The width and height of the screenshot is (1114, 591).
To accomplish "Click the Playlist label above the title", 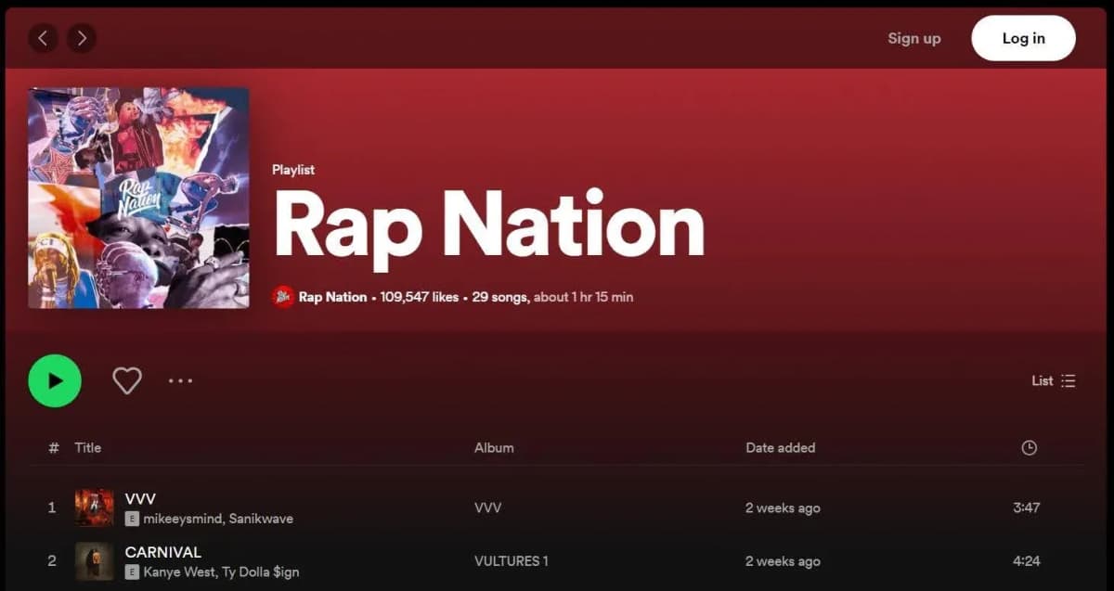I will click(293, 170).
